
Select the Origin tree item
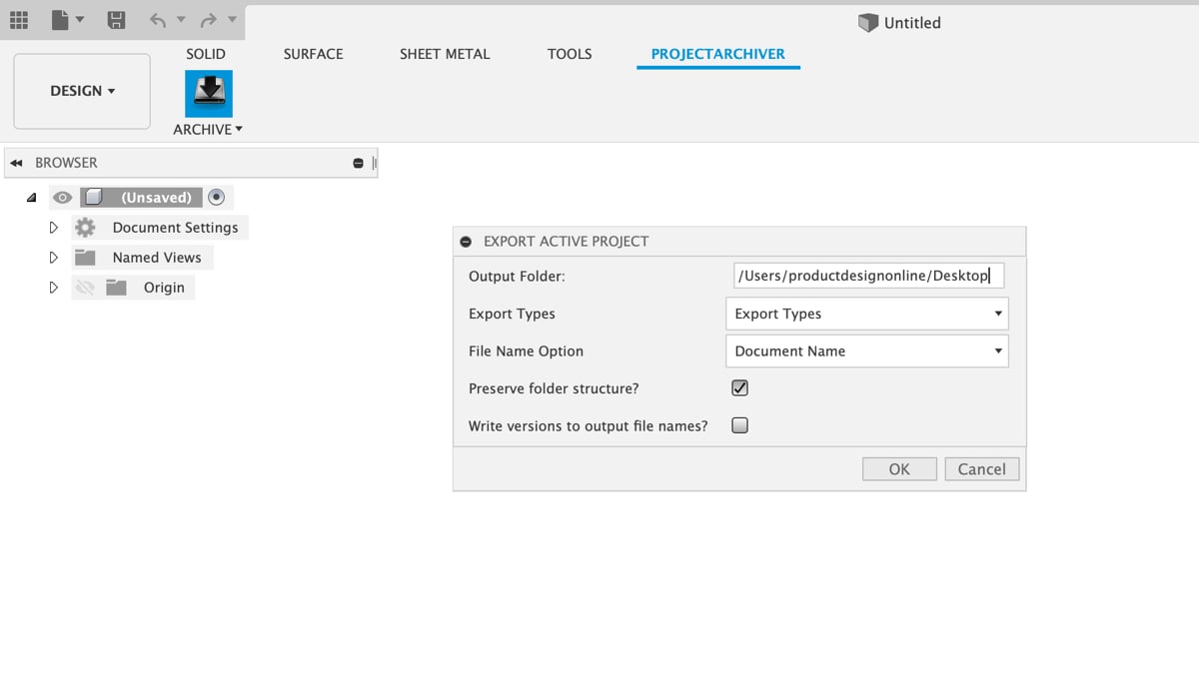tap(164, 288)
